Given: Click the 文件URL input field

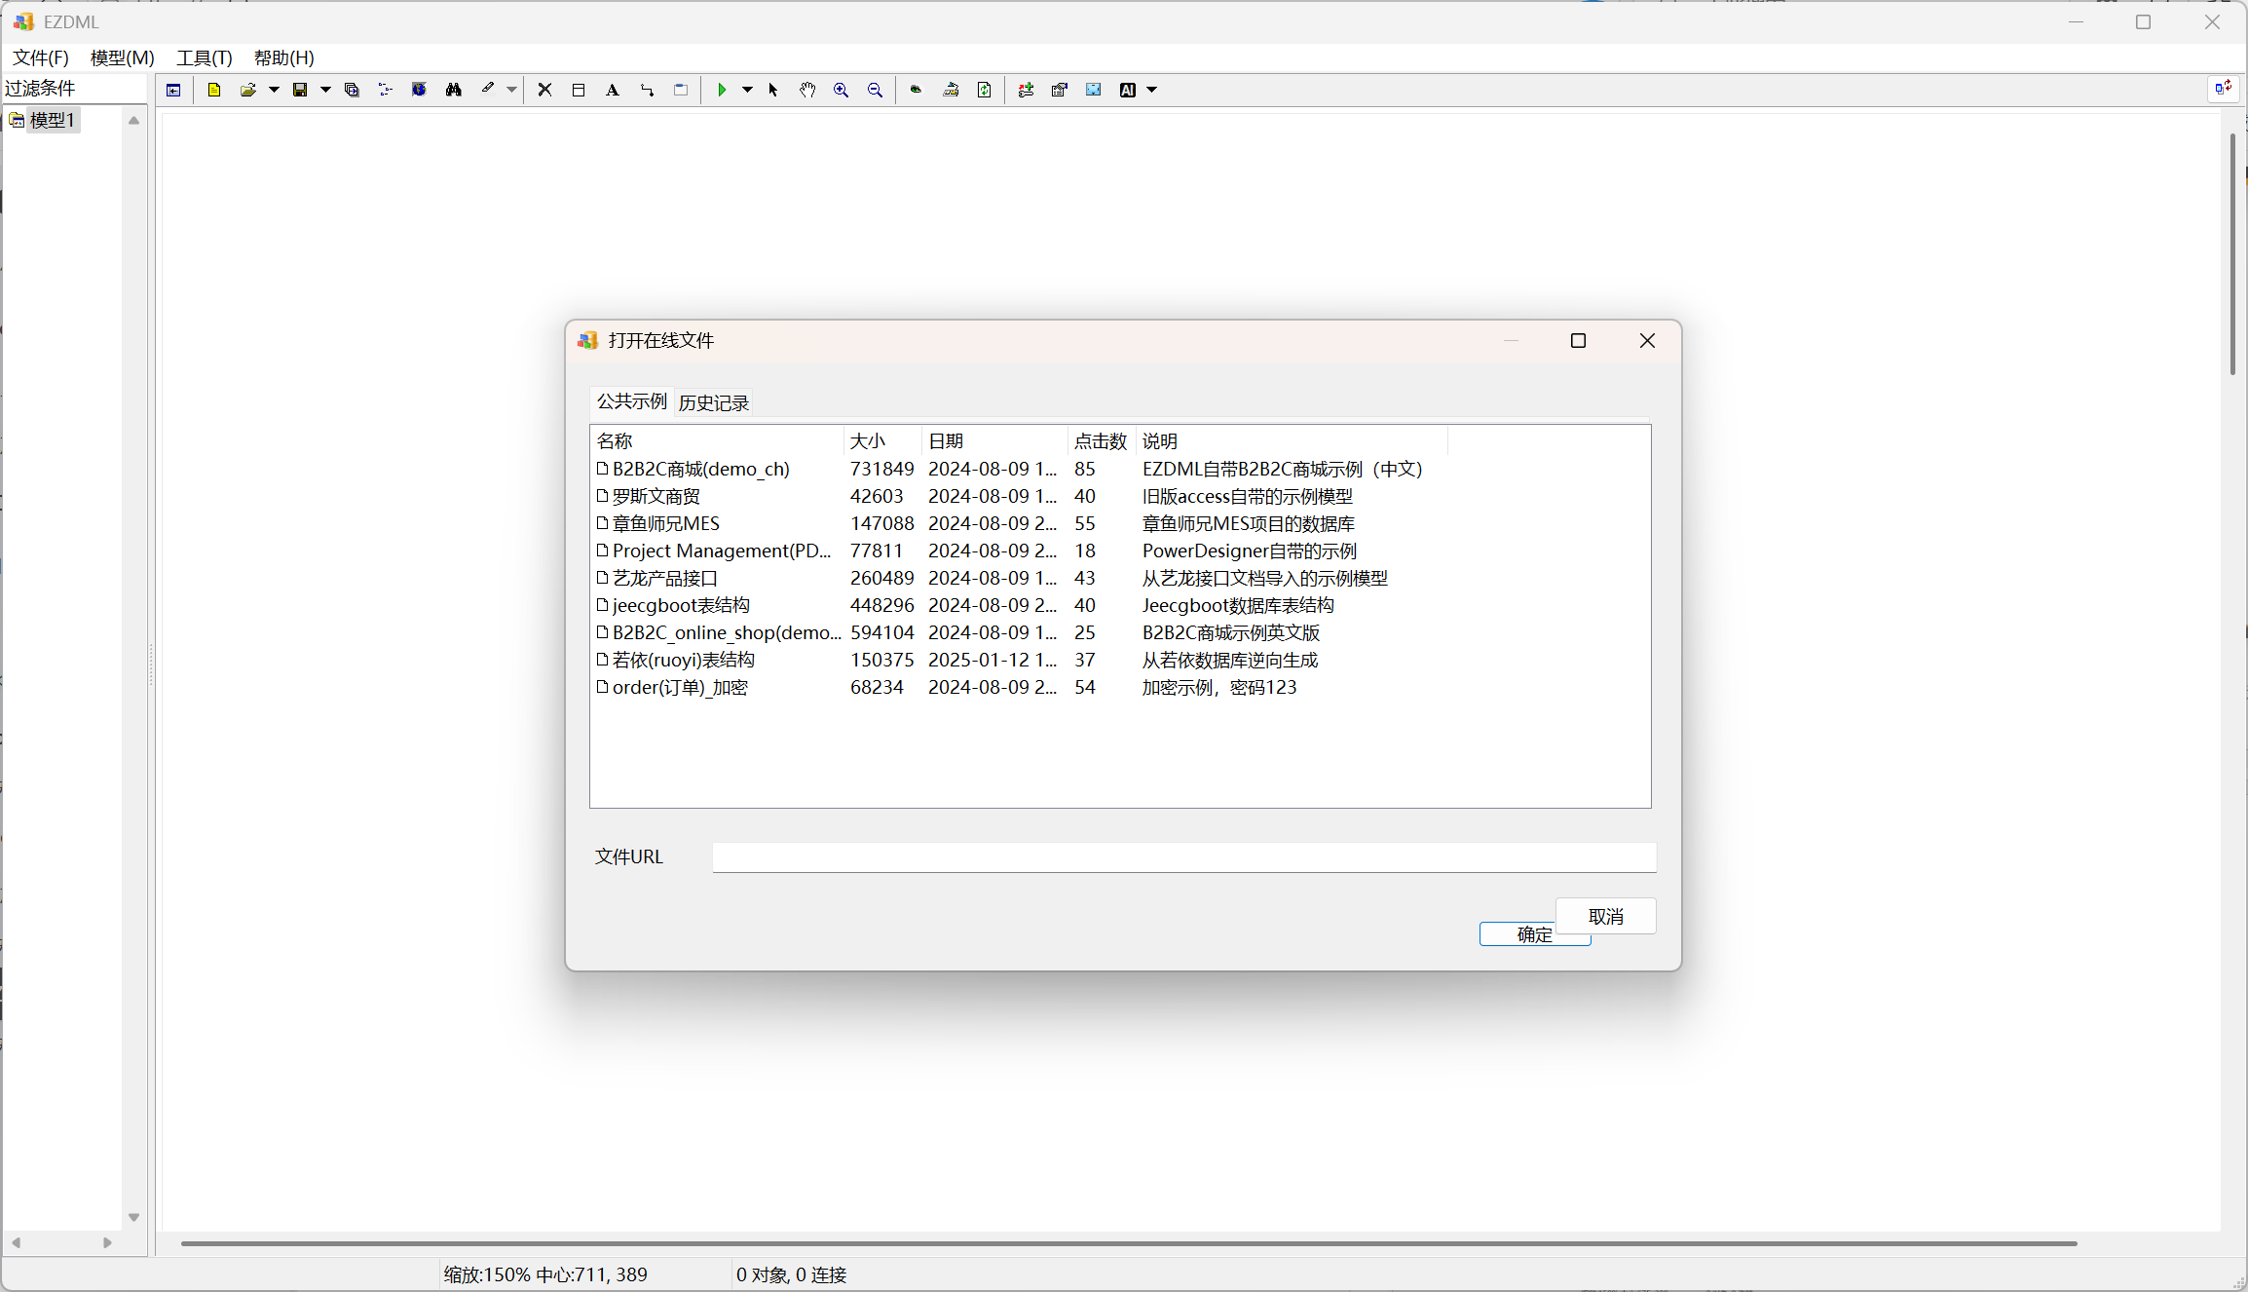Looking at the screenshot, I should coord(1183,857).
